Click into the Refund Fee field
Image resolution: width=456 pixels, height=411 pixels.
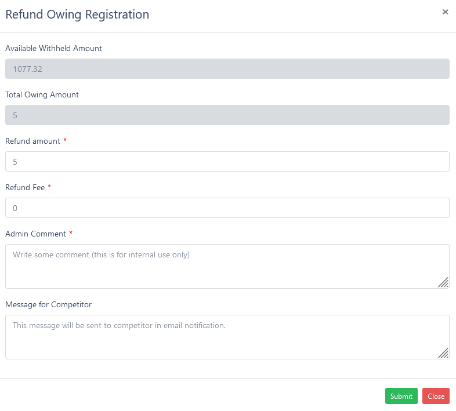tap(227, 208)
